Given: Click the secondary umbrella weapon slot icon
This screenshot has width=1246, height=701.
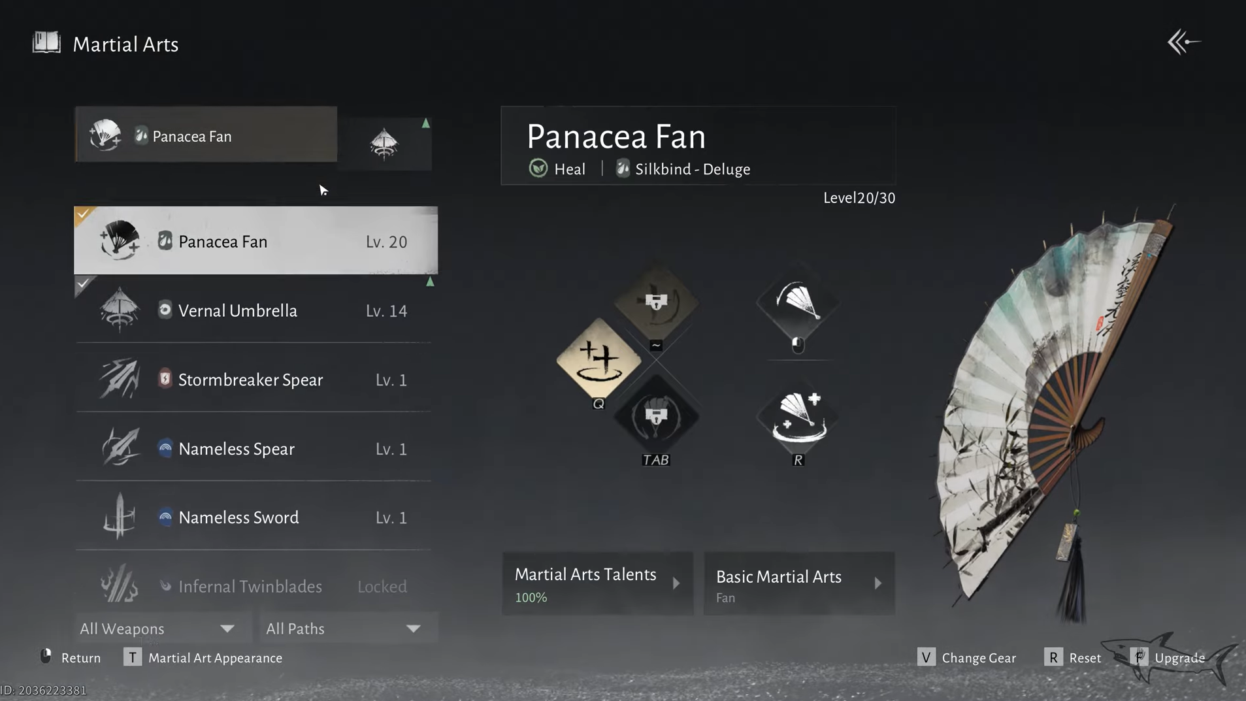Looking at the screenshot, I should tap(384, 144).
